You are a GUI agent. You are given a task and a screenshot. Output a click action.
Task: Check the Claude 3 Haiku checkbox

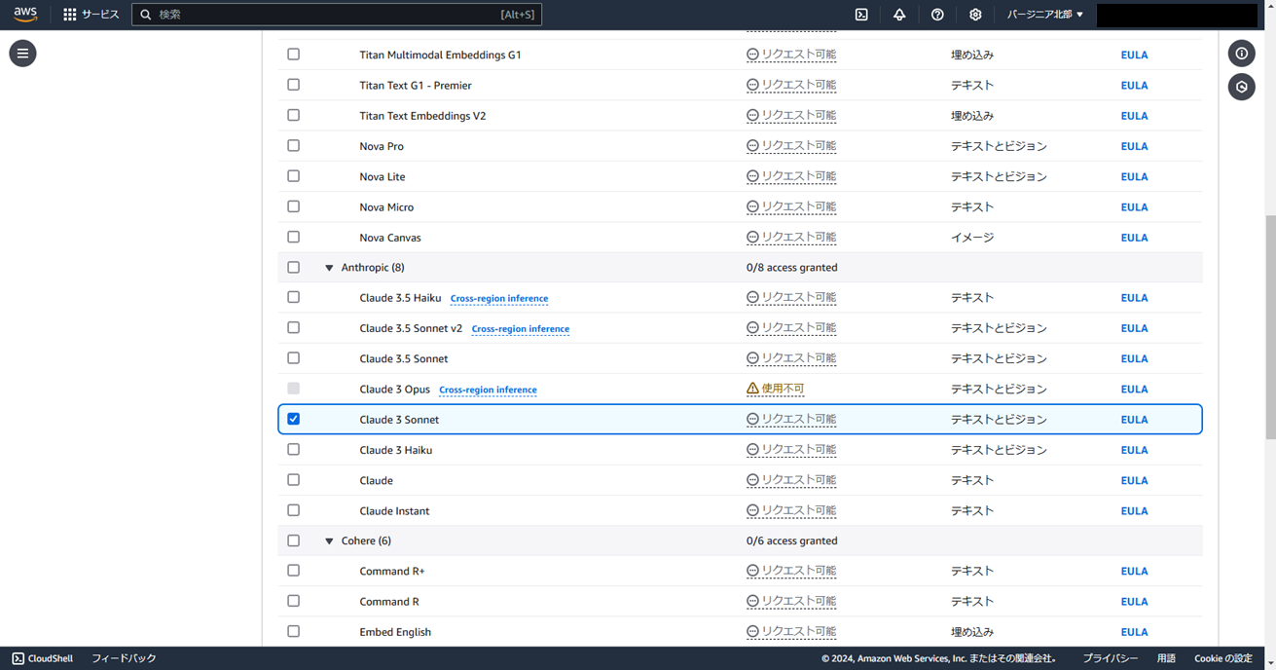pos(293,450)
